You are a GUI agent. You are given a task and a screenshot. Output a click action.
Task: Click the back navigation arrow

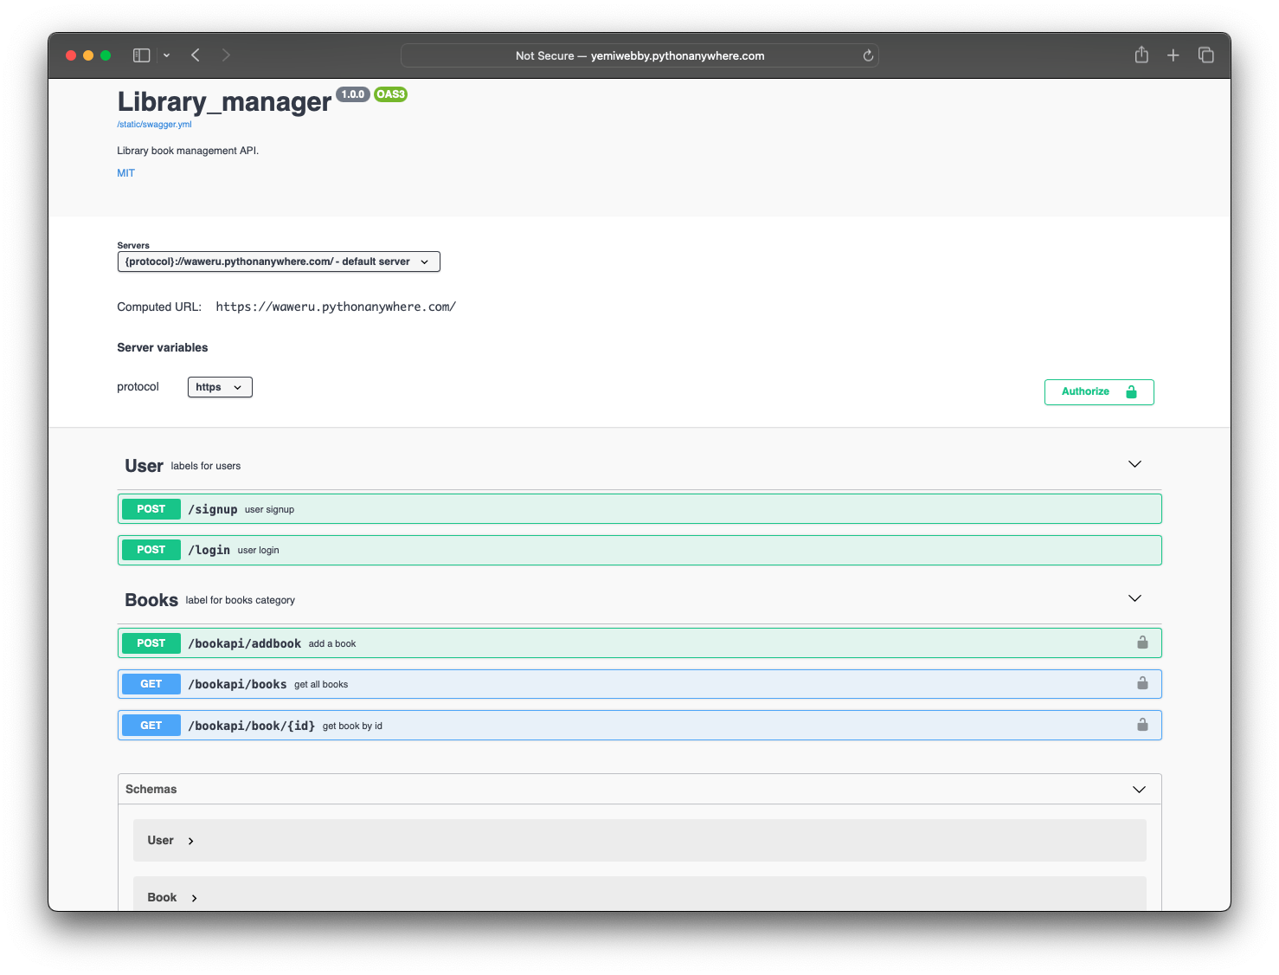tap(195, 55)
